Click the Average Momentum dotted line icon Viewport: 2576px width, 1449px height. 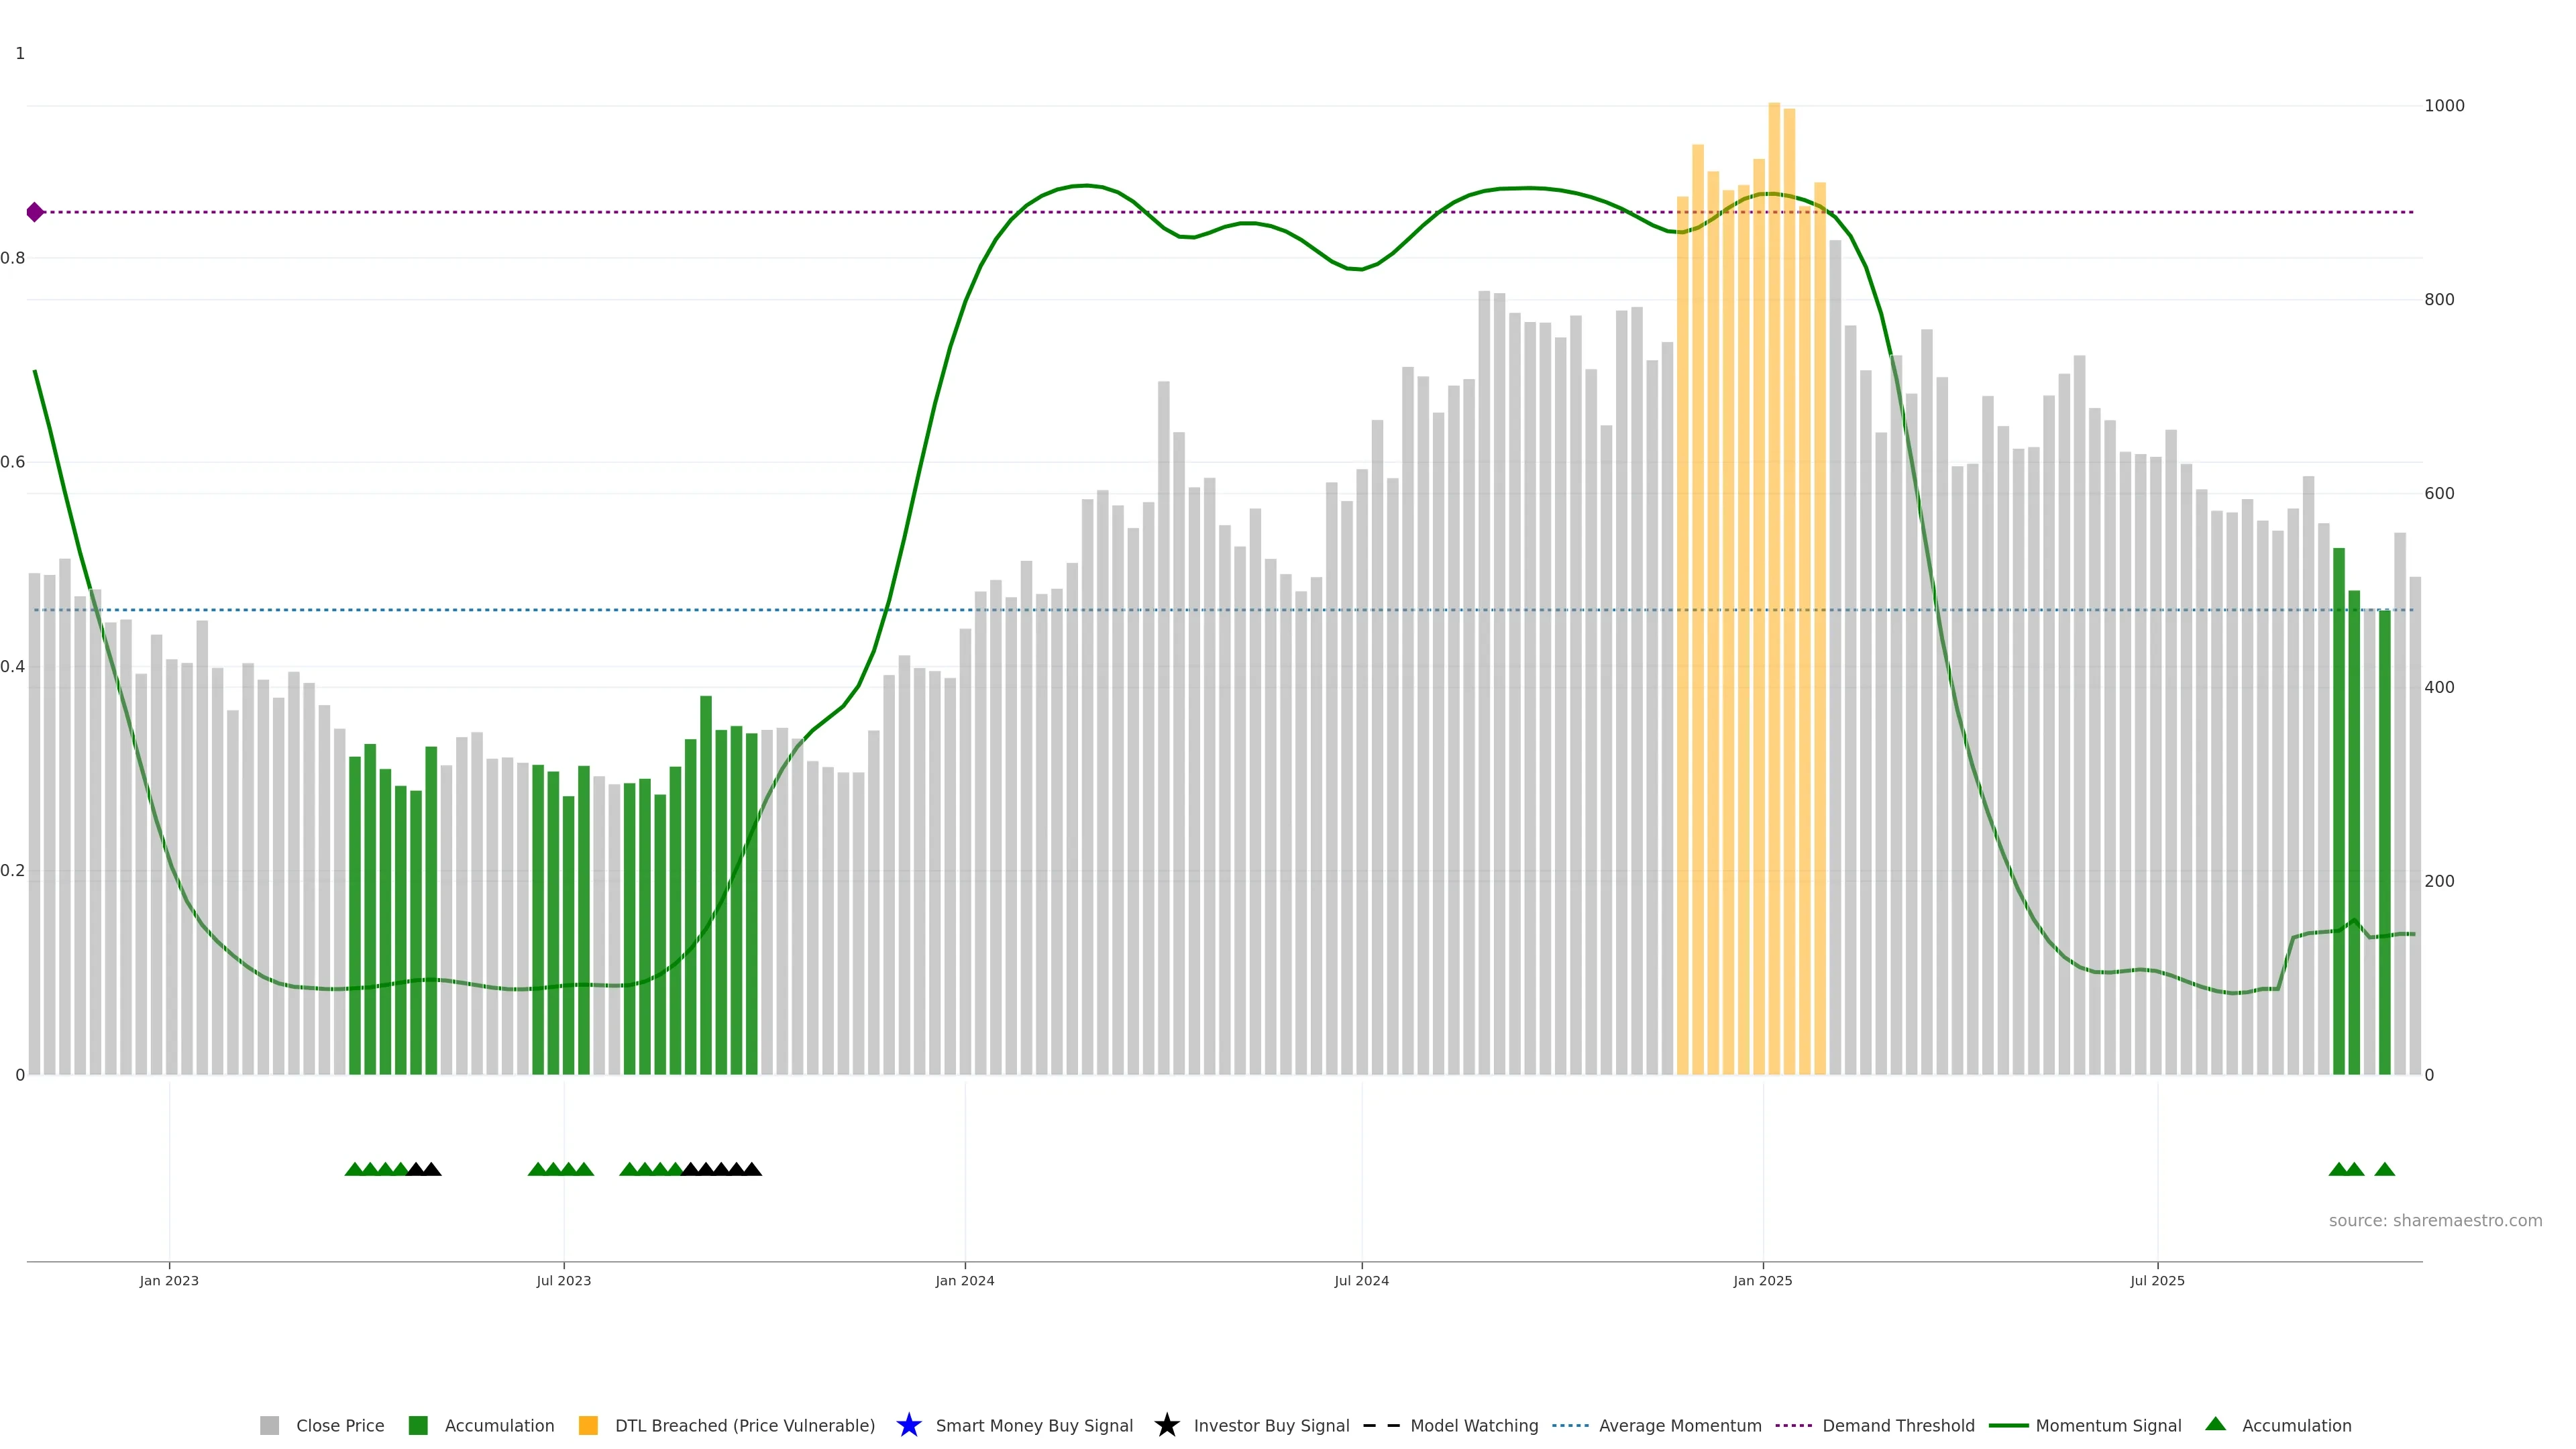click(x=1570, y=1425)
